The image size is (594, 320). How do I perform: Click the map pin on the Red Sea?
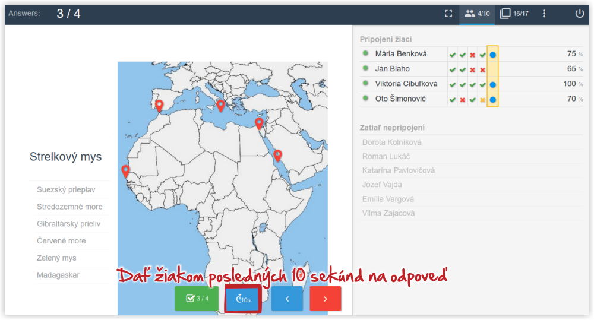point(277,156)
